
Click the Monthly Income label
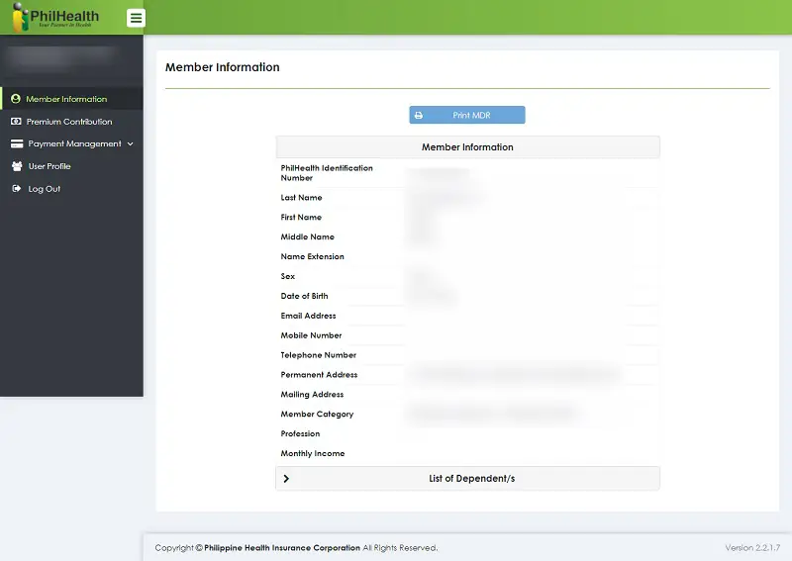[313, 453]
